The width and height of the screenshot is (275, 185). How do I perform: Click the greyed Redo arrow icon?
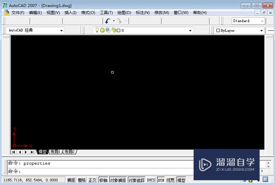120,21
